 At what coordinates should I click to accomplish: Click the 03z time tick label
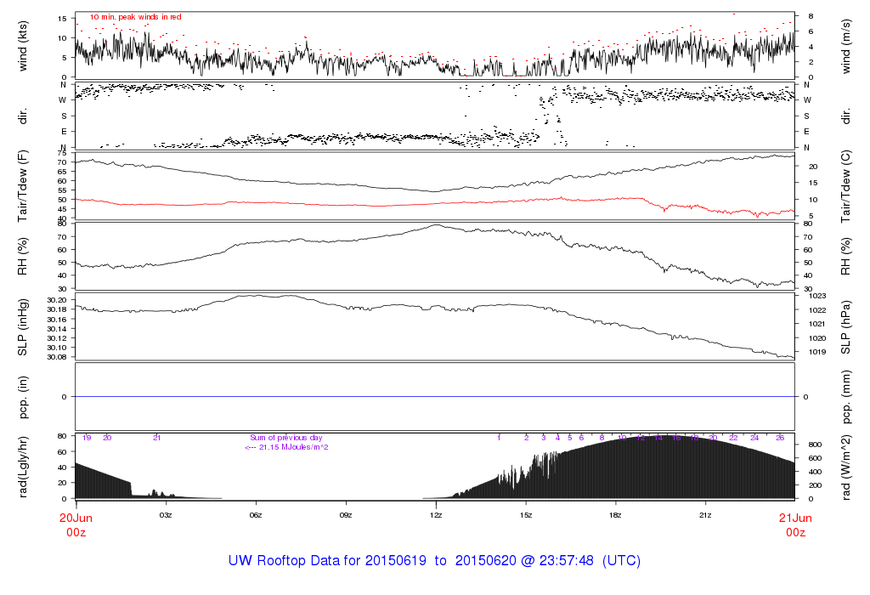coord(166,515)
